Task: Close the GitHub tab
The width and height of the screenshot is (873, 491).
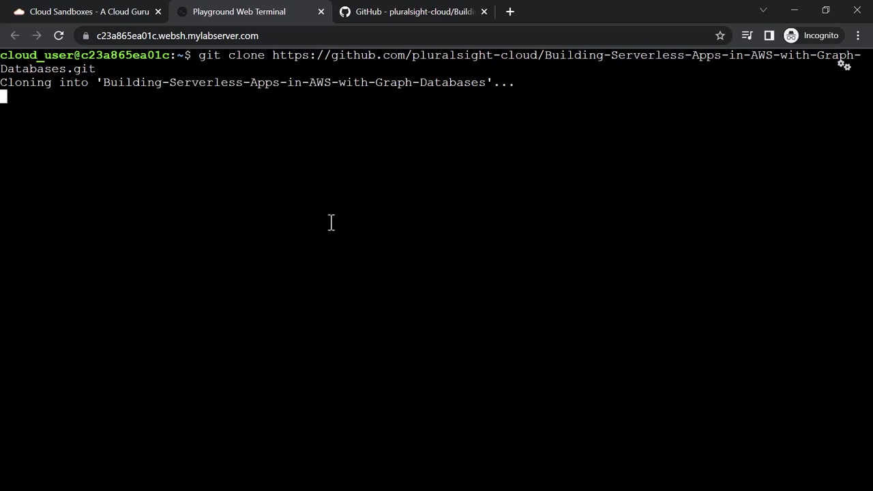Action: pyautogui.click(x=484, y=12)
